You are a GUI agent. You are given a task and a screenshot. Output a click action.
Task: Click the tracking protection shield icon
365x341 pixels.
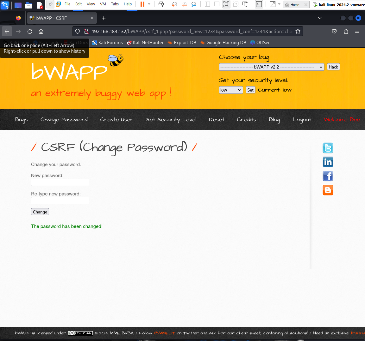[x=78, y=31]
